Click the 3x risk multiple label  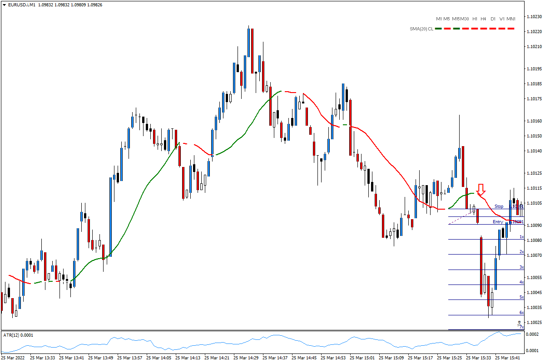coord(521,267)
